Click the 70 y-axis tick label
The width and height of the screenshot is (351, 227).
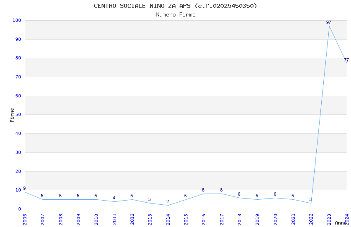18,77
